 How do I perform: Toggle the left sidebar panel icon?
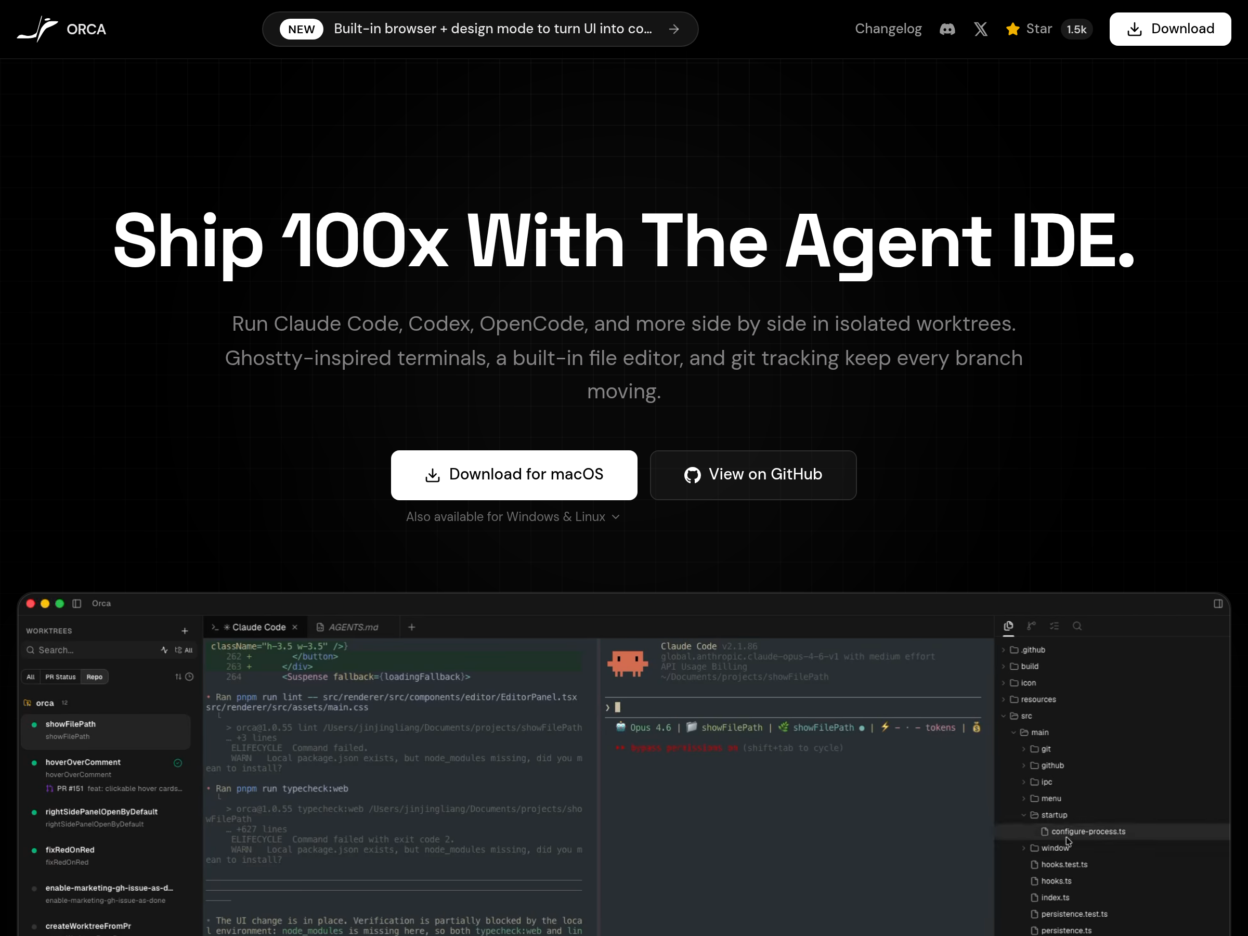pos(77,604)
